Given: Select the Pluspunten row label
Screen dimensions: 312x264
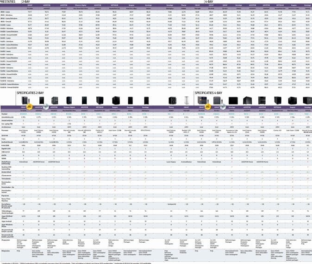Looking at the screenshot, I should pyautogui.click(x=6, y=240).
